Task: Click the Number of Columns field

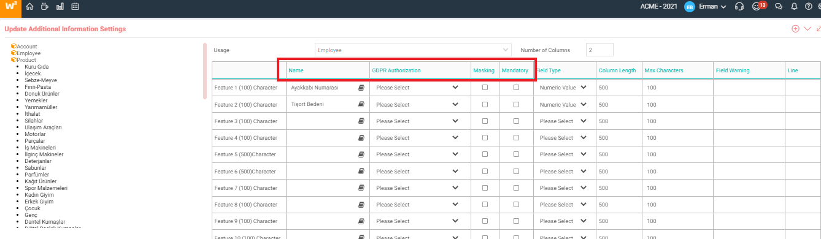Action: 599,50
